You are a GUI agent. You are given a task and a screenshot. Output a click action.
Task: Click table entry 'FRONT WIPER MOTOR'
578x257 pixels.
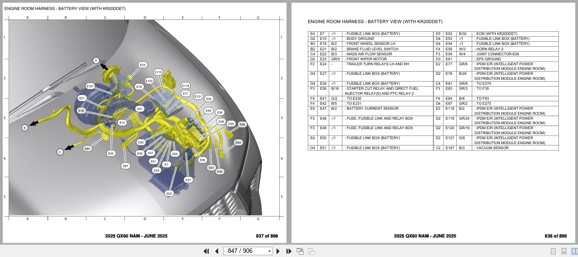366,58
